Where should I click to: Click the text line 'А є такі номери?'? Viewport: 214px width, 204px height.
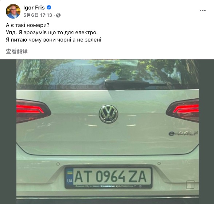28,25
